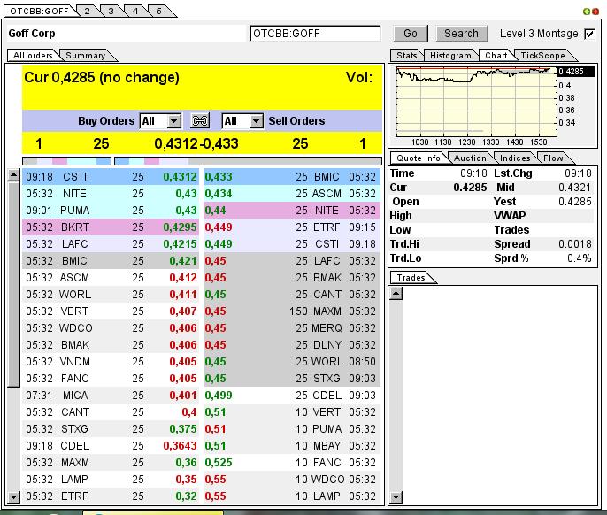The width and height of the screenshot is (607, 515).
Task: Select the Quote Info tab
Action: [419, 158]
